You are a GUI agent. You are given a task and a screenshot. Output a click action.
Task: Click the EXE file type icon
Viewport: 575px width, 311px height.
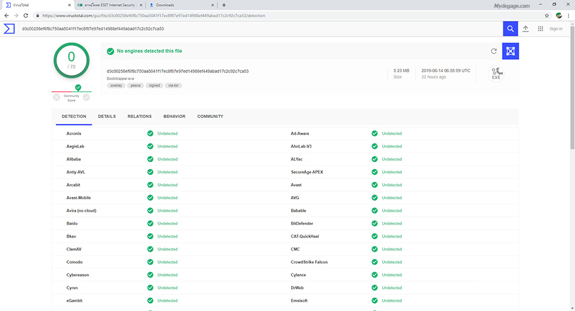click(x=496, y=74)
